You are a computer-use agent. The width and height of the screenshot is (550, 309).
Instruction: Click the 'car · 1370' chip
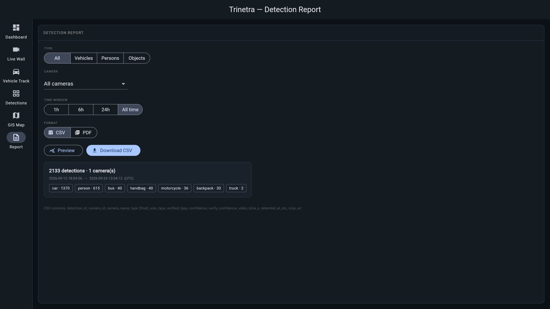click(x=61, y=188)
